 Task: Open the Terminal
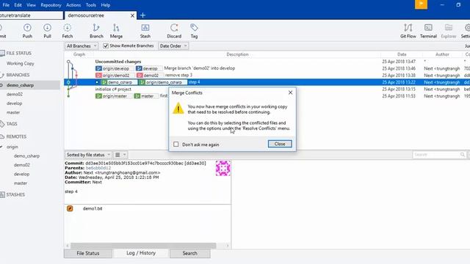pyautogui.click(x=428, y=31)
